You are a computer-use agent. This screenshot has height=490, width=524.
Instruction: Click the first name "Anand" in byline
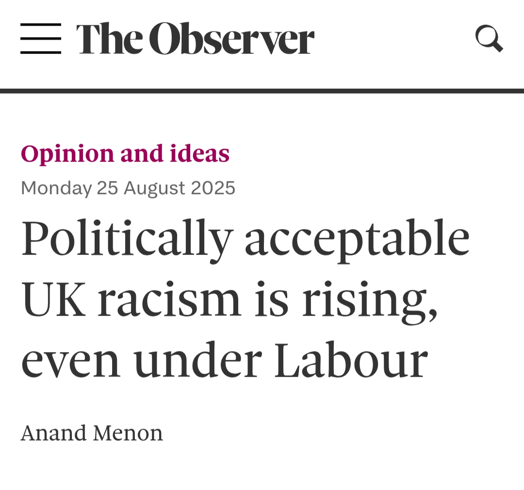[x=53, y=433]
